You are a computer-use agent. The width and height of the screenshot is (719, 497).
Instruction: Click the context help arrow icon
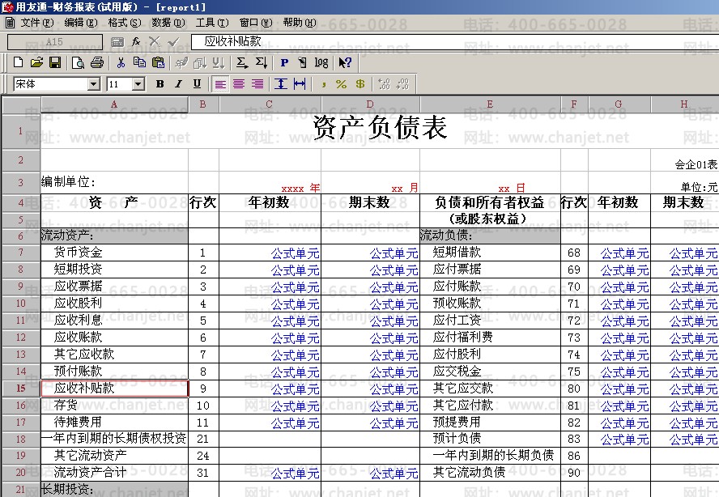345,62
